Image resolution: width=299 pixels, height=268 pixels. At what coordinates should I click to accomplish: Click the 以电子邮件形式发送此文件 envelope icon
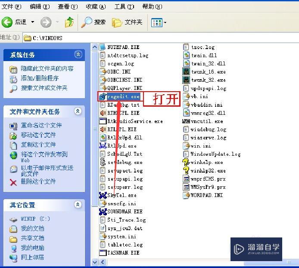[13, 169]
